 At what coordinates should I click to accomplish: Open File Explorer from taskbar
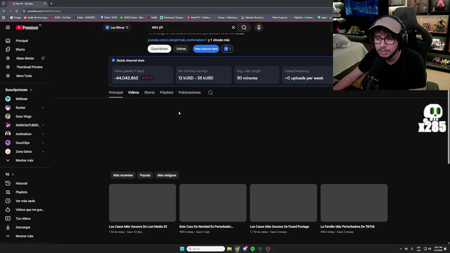pyautogui.click(x=229, y=249)
